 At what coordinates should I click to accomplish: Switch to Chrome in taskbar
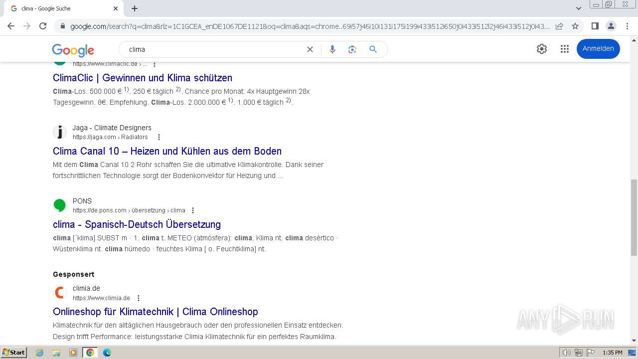pos(90,353)
